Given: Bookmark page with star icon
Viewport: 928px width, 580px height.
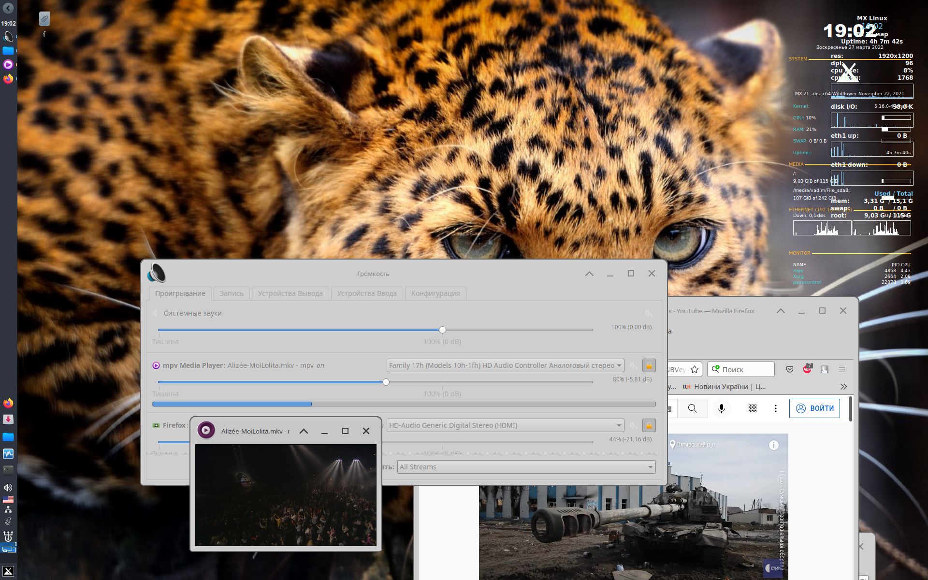Looking at the screenshot, I should (695, 369).
